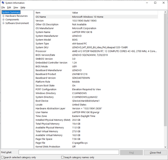Select the Kernel DMA Protection row
This screenshot has height=160, width=168.
96,147
